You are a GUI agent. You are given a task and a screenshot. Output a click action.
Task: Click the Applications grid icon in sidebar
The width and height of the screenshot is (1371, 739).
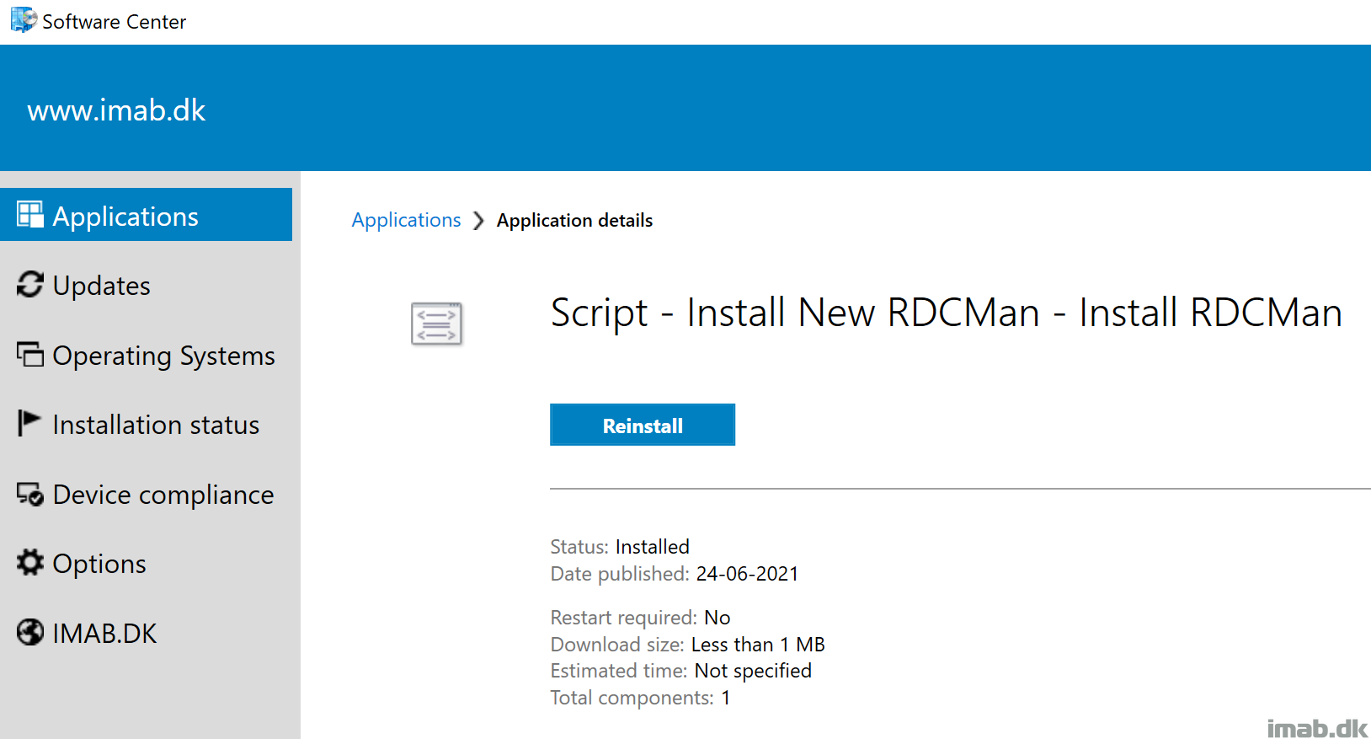click(x=30, y=215)
